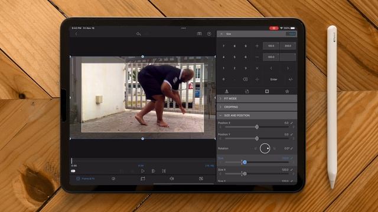Open the Frame & Fit tab
The height and width of the screenshot is (212, 378).
tap(86, 178)
